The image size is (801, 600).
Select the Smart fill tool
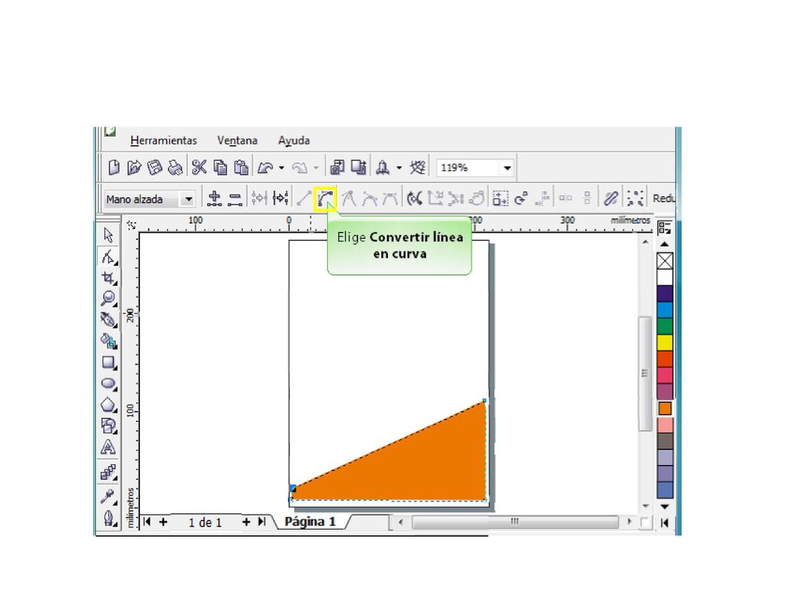coord(108,341)
